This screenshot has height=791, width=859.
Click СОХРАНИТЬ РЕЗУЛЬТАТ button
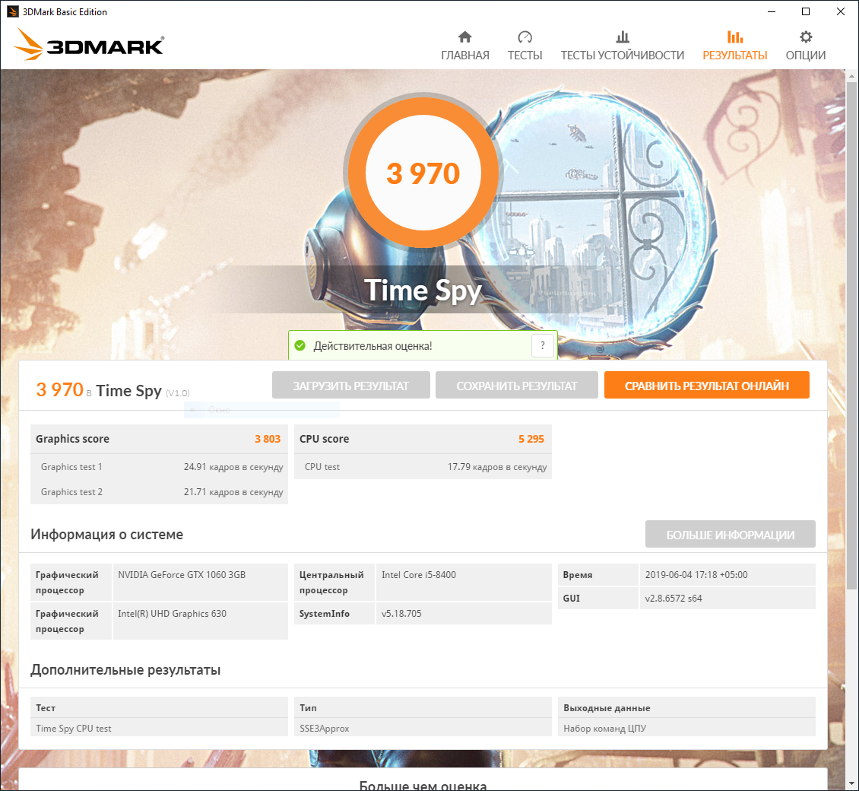pos(517,386)
